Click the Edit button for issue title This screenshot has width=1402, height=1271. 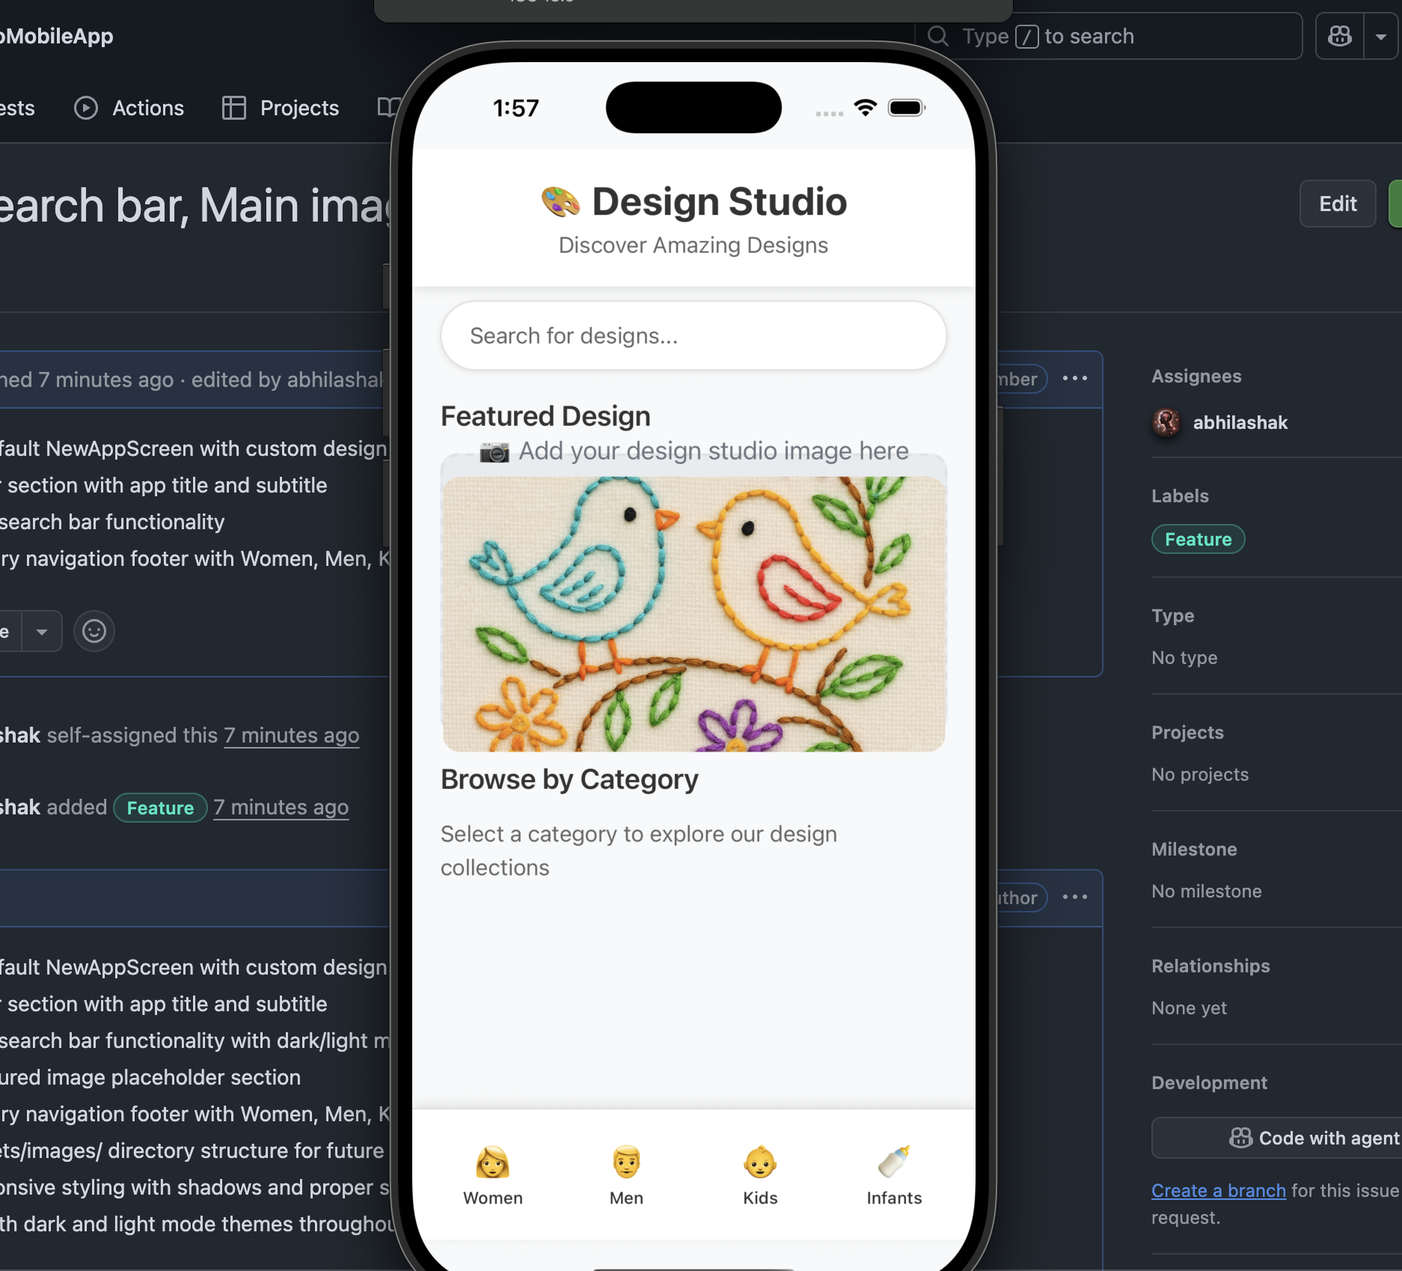(1337, 204)
